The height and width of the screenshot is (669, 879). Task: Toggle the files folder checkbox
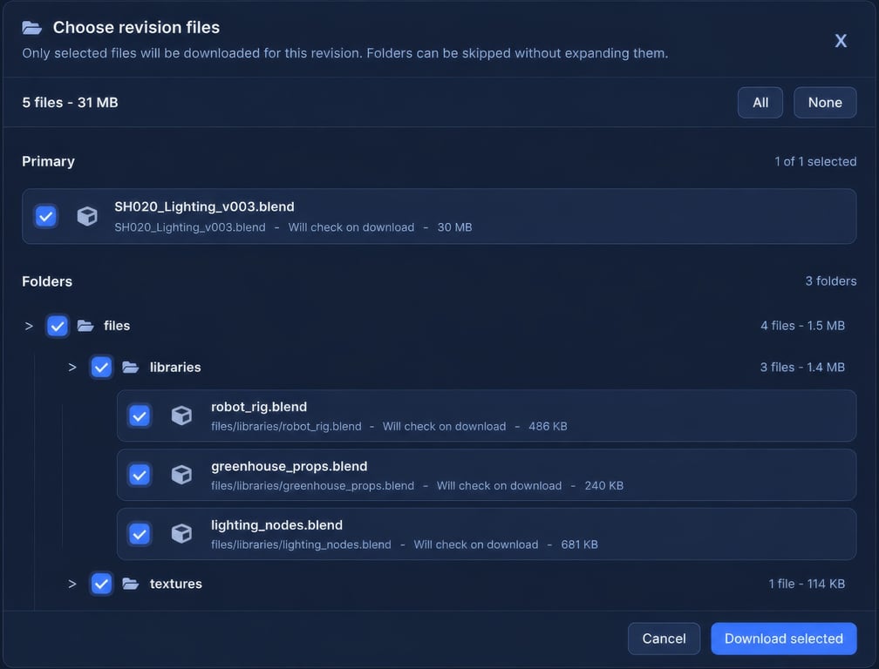[58, 326]
